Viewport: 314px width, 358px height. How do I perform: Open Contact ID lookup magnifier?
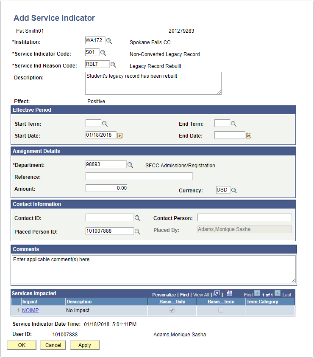pos(137,218)
